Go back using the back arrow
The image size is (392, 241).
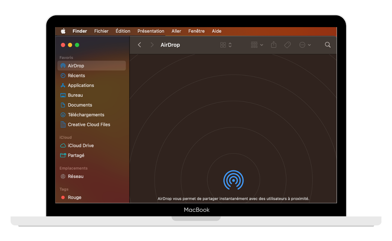[x=139, y=45]
